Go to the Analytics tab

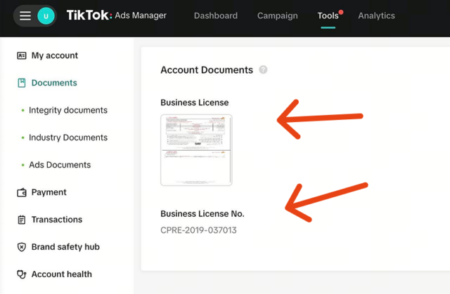tap(377, 15)
